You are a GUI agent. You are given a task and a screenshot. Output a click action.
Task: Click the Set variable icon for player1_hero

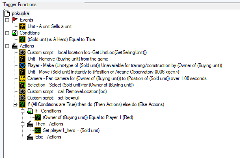tap(38, 130)
